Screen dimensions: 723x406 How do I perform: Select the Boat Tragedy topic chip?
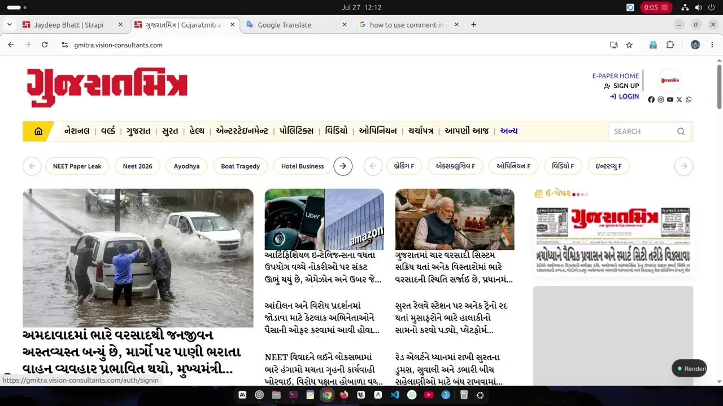click(241, 166)
